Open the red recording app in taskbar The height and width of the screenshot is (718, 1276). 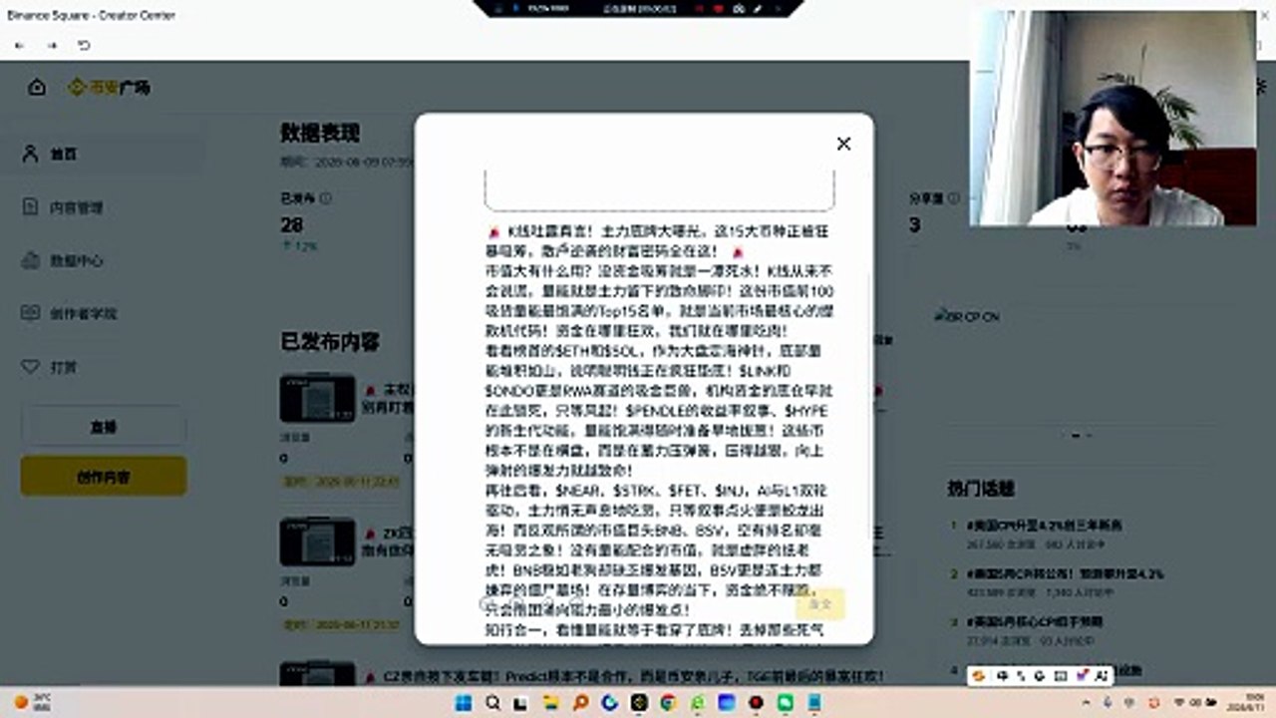coord(756,703)
